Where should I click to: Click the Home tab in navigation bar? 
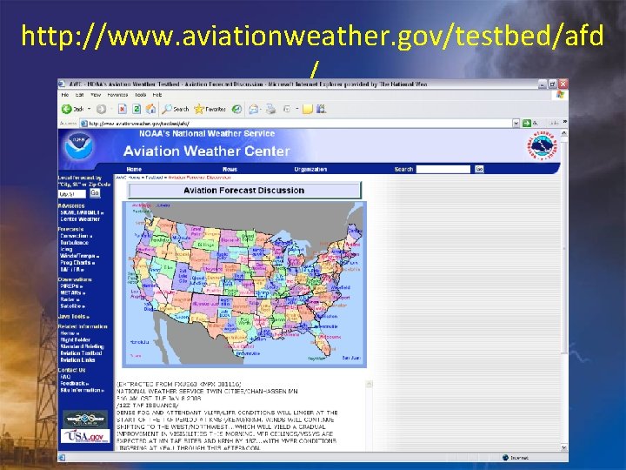[x=134, y=169]
